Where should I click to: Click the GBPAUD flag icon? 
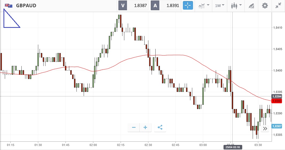click(9, 5)
